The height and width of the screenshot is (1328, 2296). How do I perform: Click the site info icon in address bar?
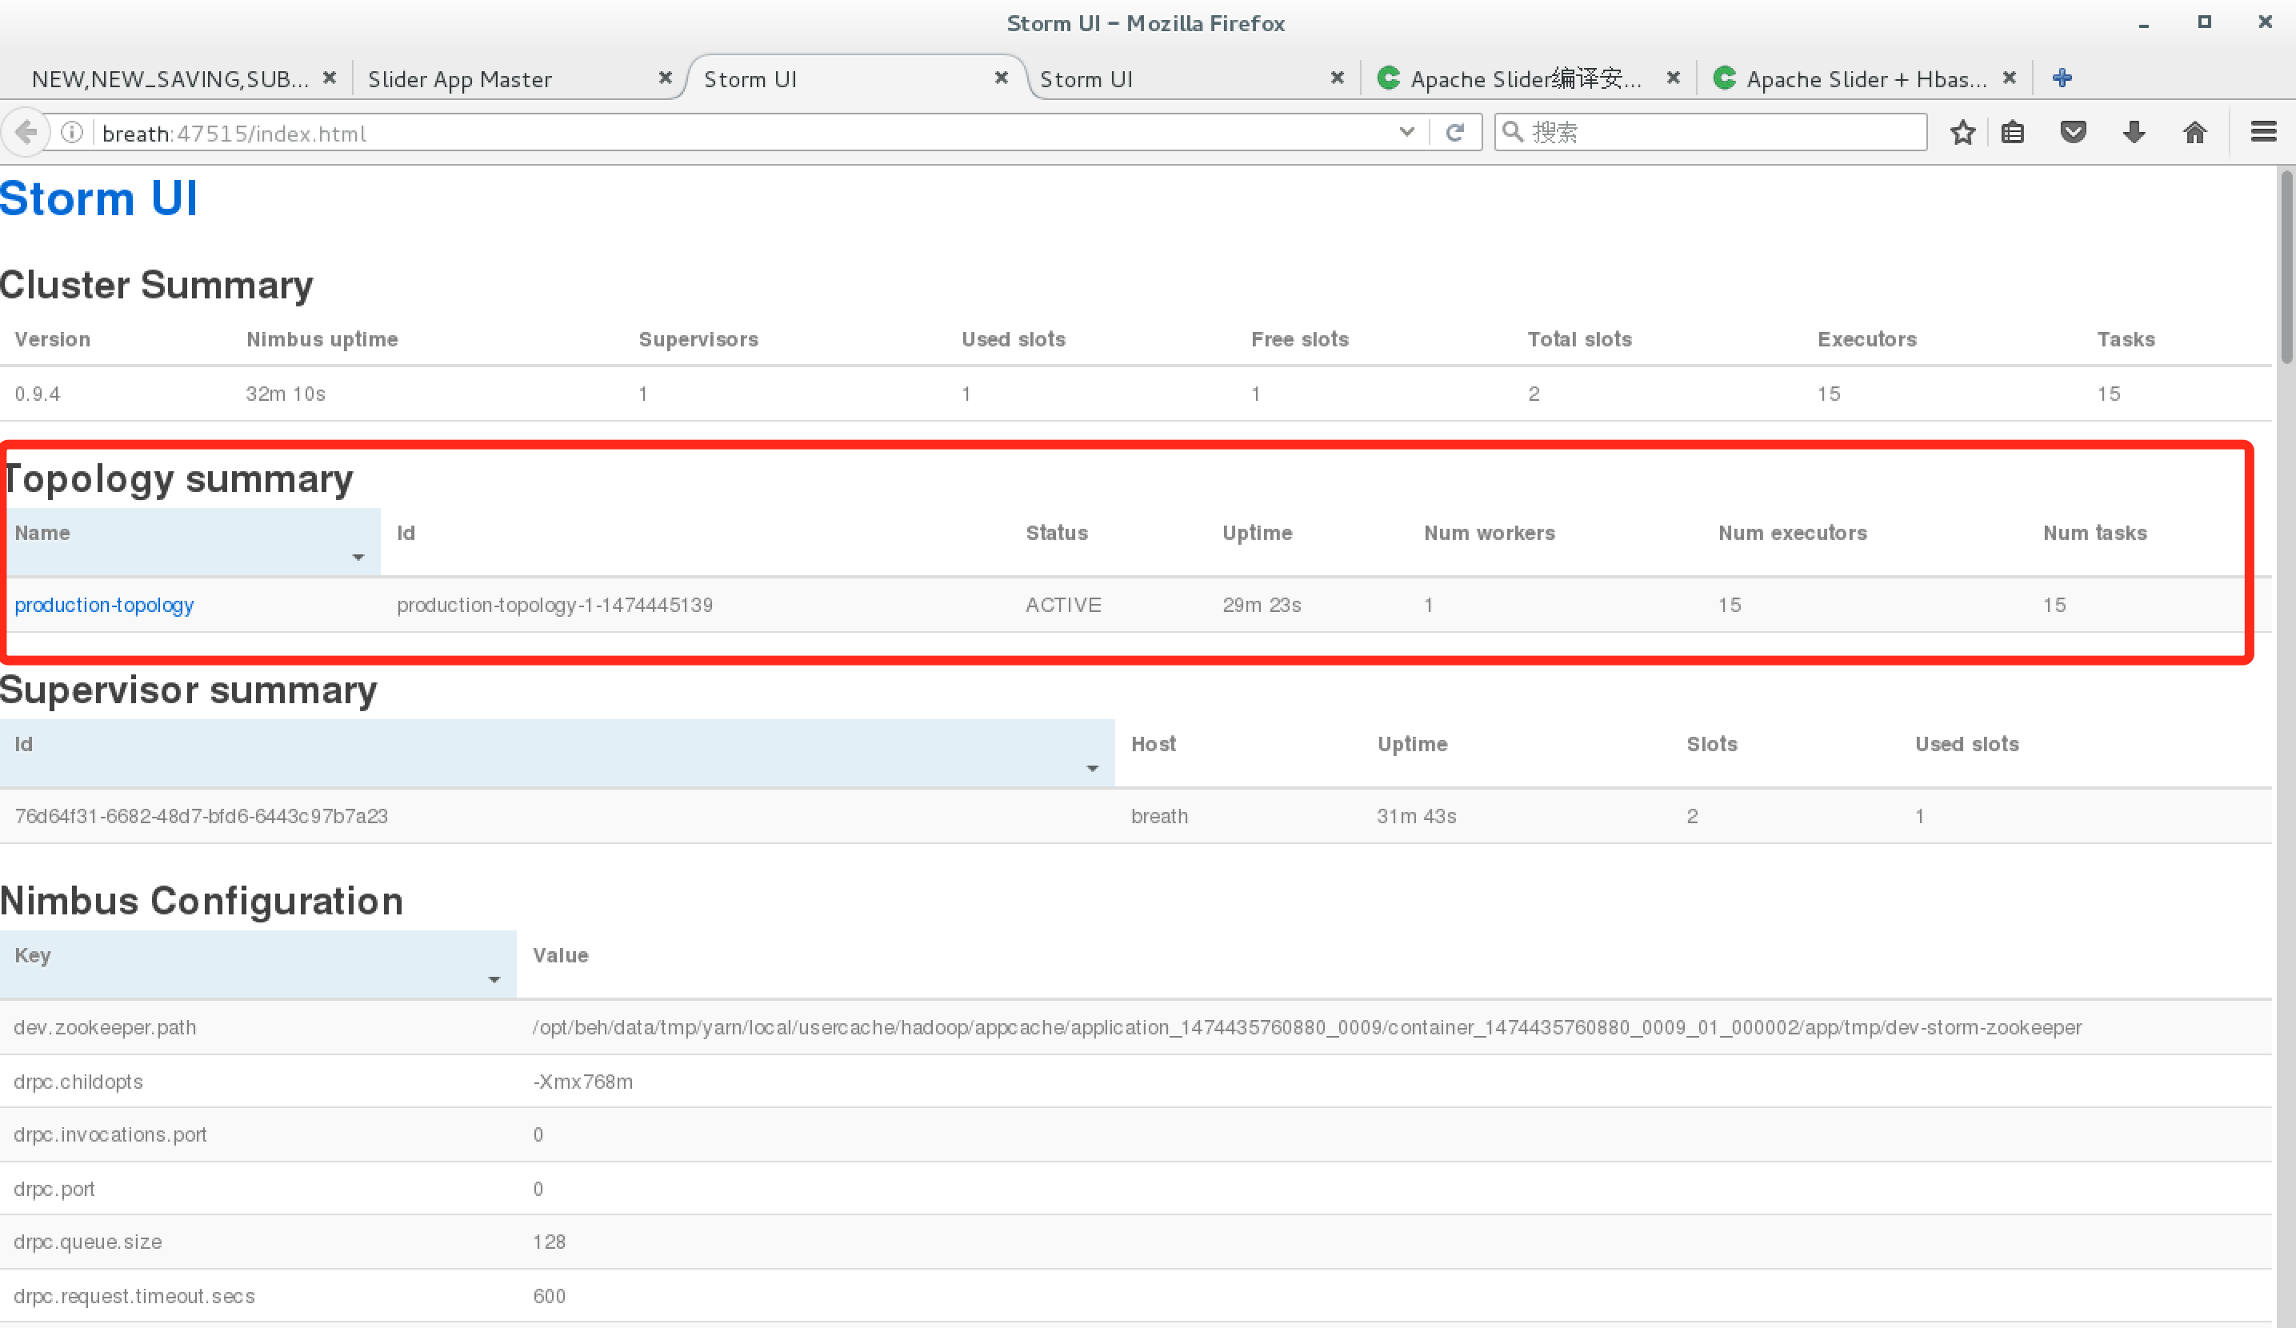(72, 133)
